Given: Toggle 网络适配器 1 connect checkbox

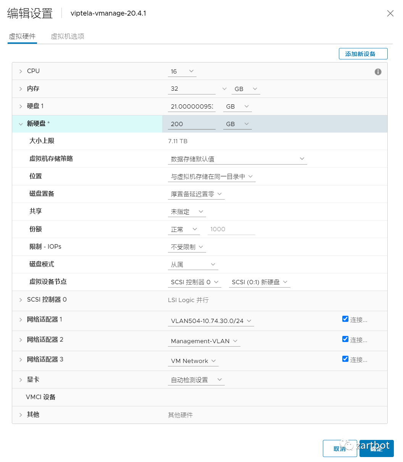Looking at the screenshot, I should [x=345, y=319].
